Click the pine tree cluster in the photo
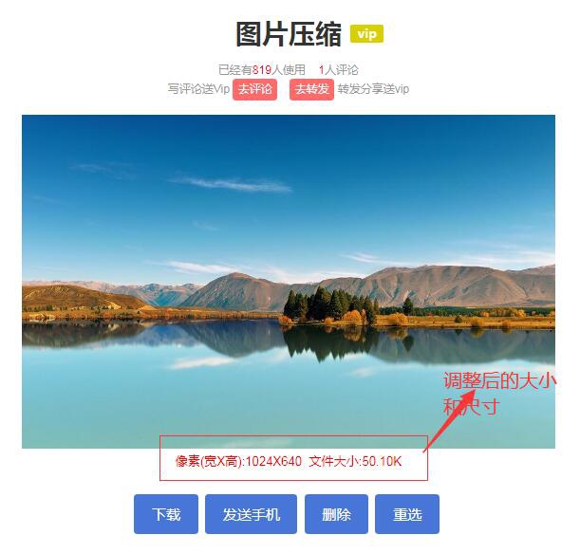The width and height of the screenshot is (580, 553). [329, 305]
